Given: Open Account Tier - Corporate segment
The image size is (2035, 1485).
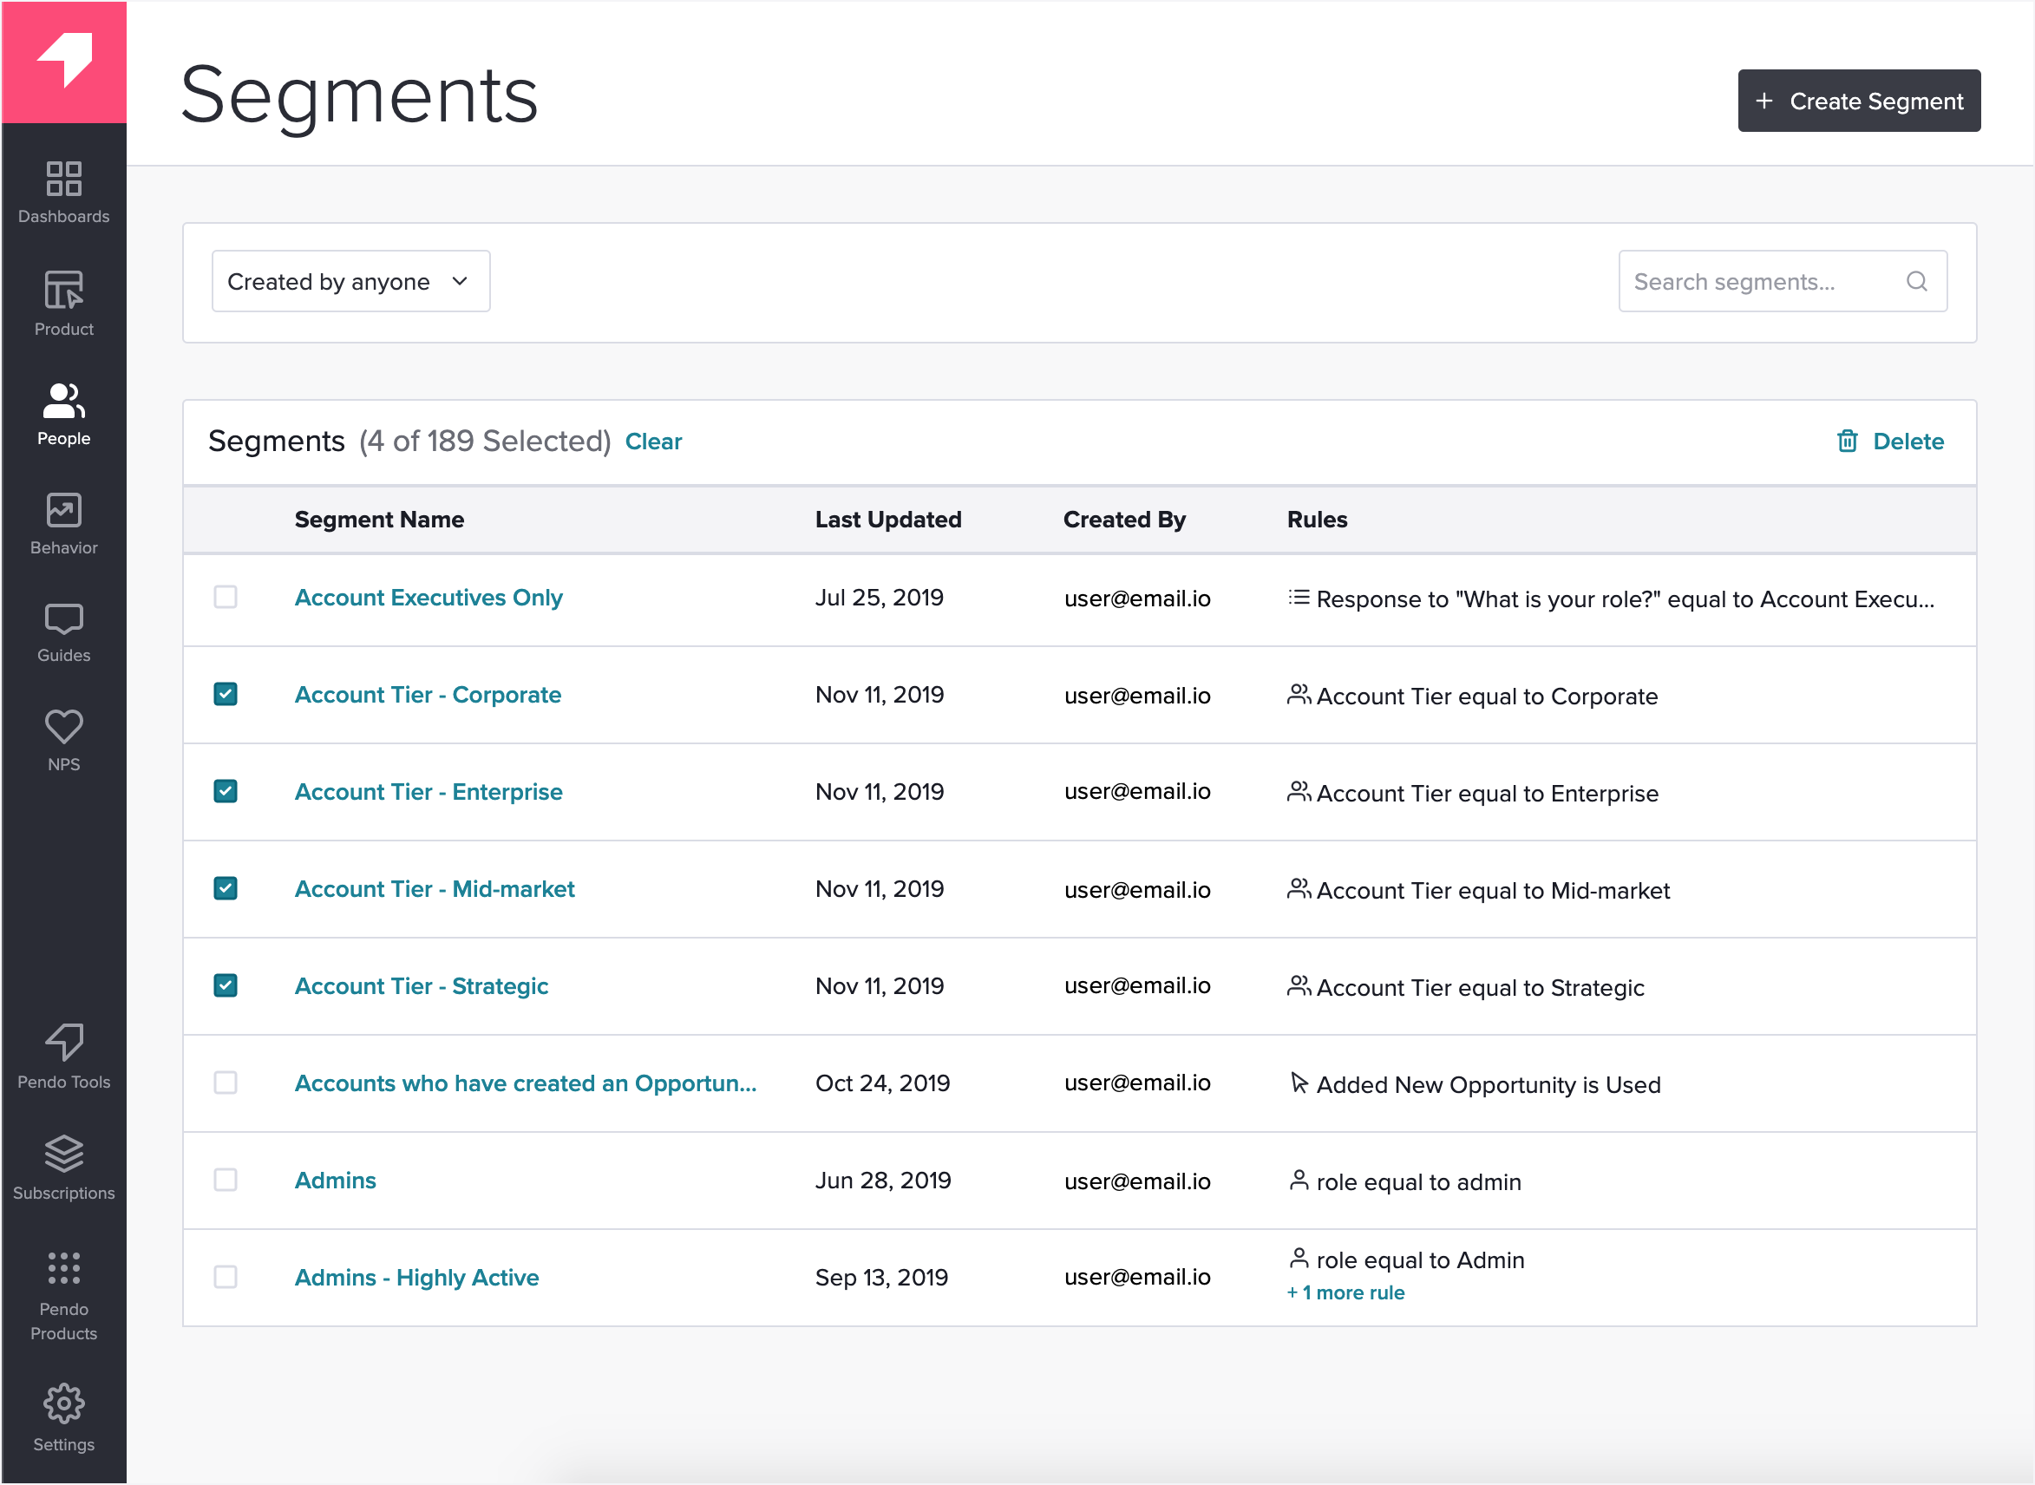Looking at the screenshot, I should (428, 695).
